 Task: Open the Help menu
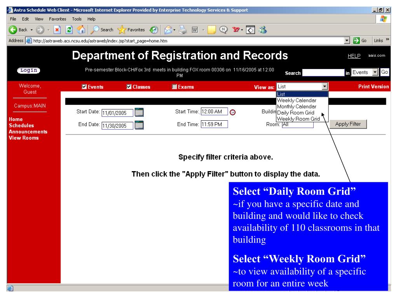click(91, 19)
